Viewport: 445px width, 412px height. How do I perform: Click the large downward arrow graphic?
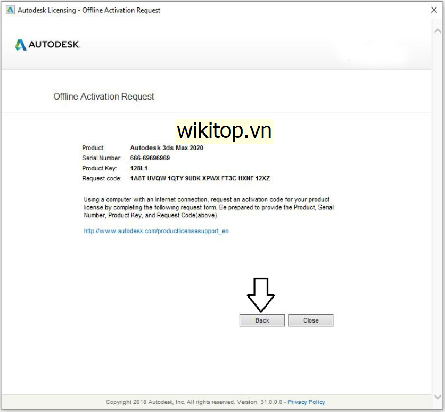(261, 294)
